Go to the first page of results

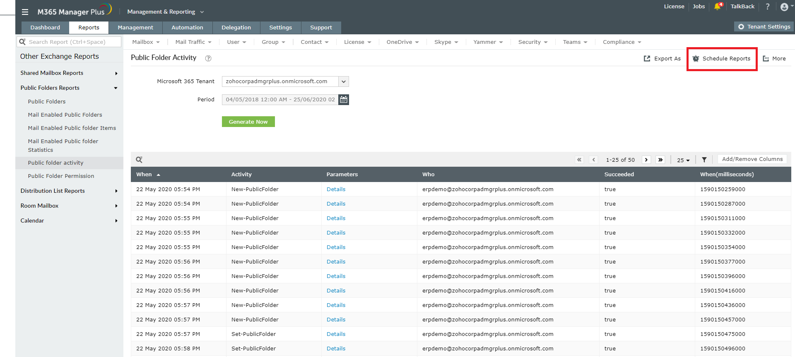point(579,160)
